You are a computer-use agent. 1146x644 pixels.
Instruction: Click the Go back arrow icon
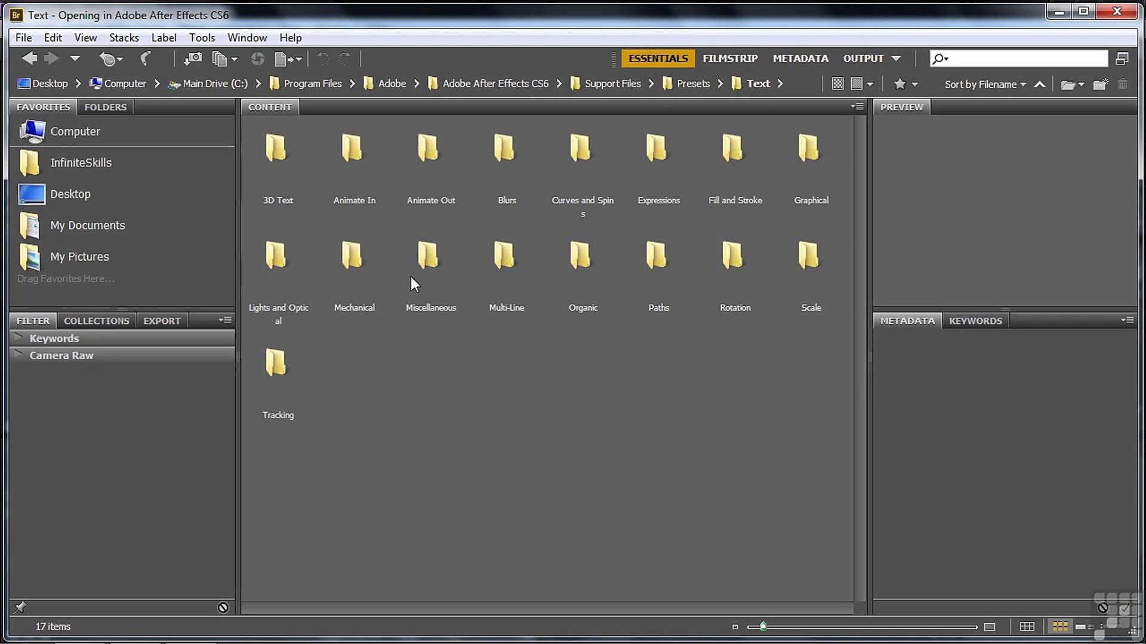tap(29, 58)
